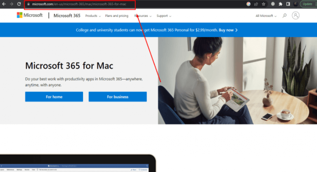Share this page icon
317x172 pixels.
click(x=256, y=4)
